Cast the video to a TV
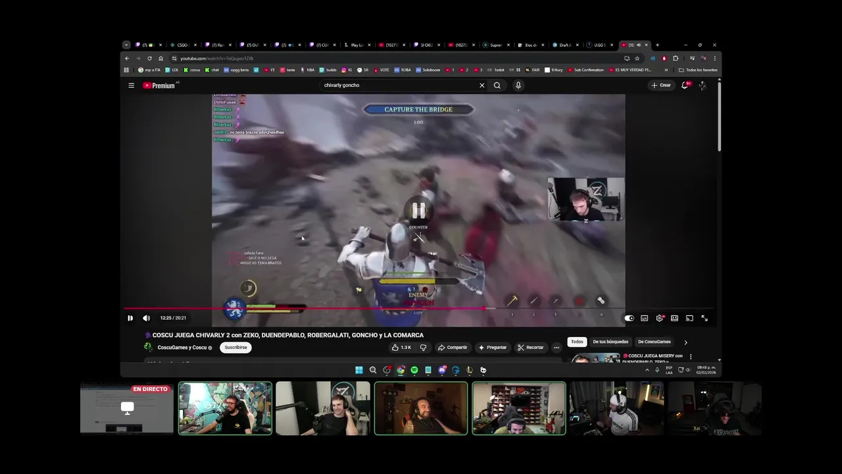 click(689, 318)
